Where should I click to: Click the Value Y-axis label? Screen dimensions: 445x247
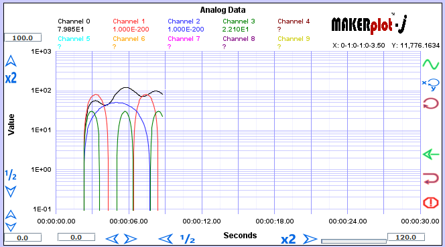tap(11, 124)
